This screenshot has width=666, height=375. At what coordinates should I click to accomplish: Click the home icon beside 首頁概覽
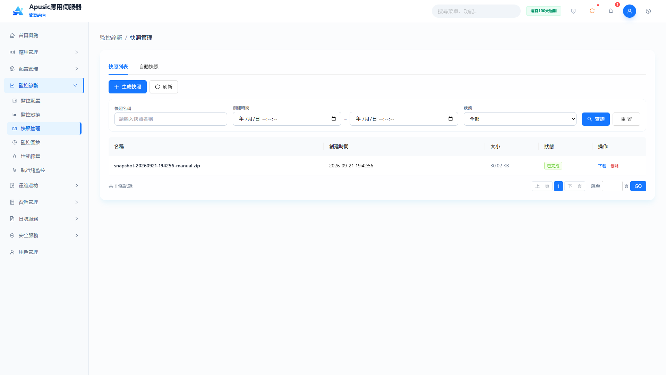point(12,35)
